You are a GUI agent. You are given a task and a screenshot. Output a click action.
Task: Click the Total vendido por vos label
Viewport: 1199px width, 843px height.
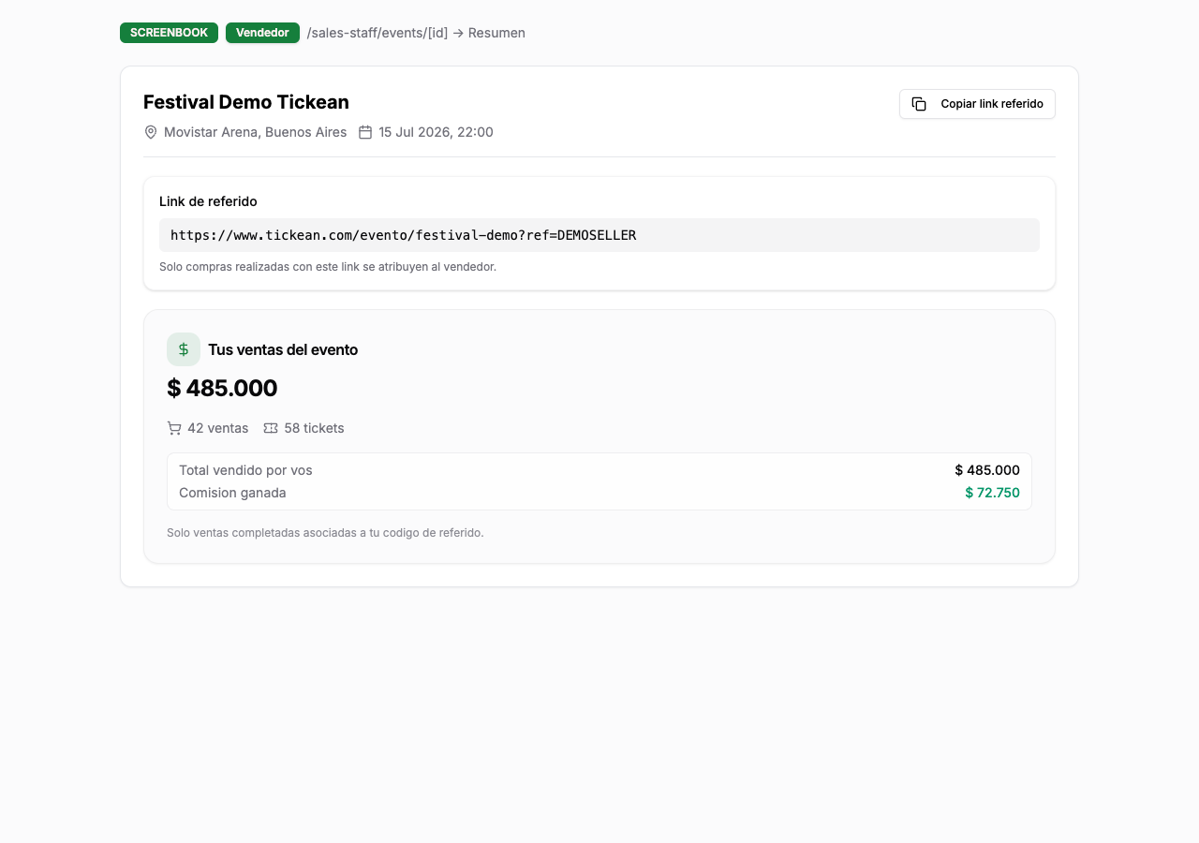[x=245, y=470]
